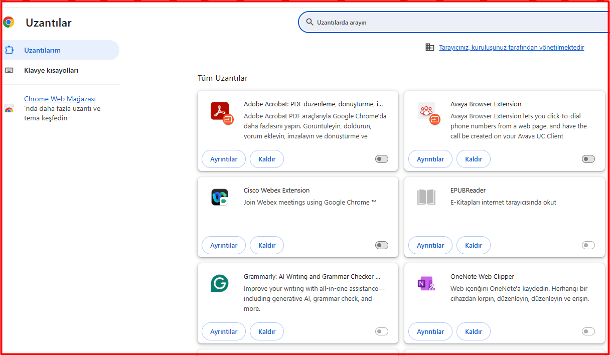Click the 'Cisco Webex Extension' title text
This screenshot has height=356, width=610.
(276, 191)
